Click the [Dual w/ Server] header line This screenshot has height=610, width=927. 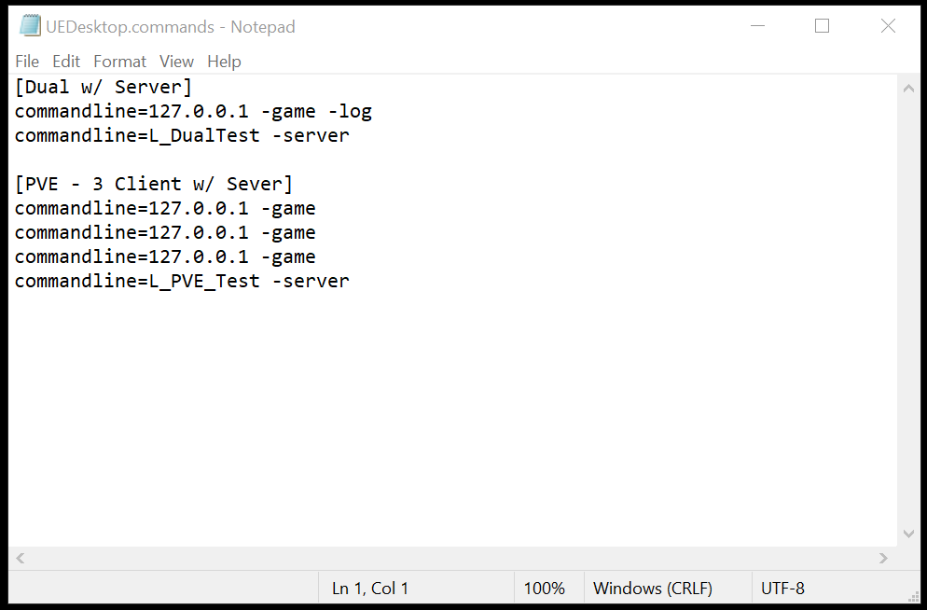[x=103, y=88]
